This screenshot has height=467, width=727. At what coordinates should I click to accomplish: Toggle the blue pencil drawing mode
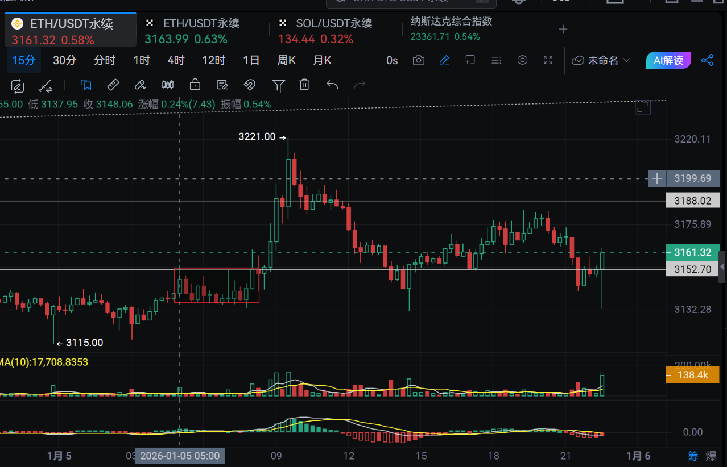(444, 60)
